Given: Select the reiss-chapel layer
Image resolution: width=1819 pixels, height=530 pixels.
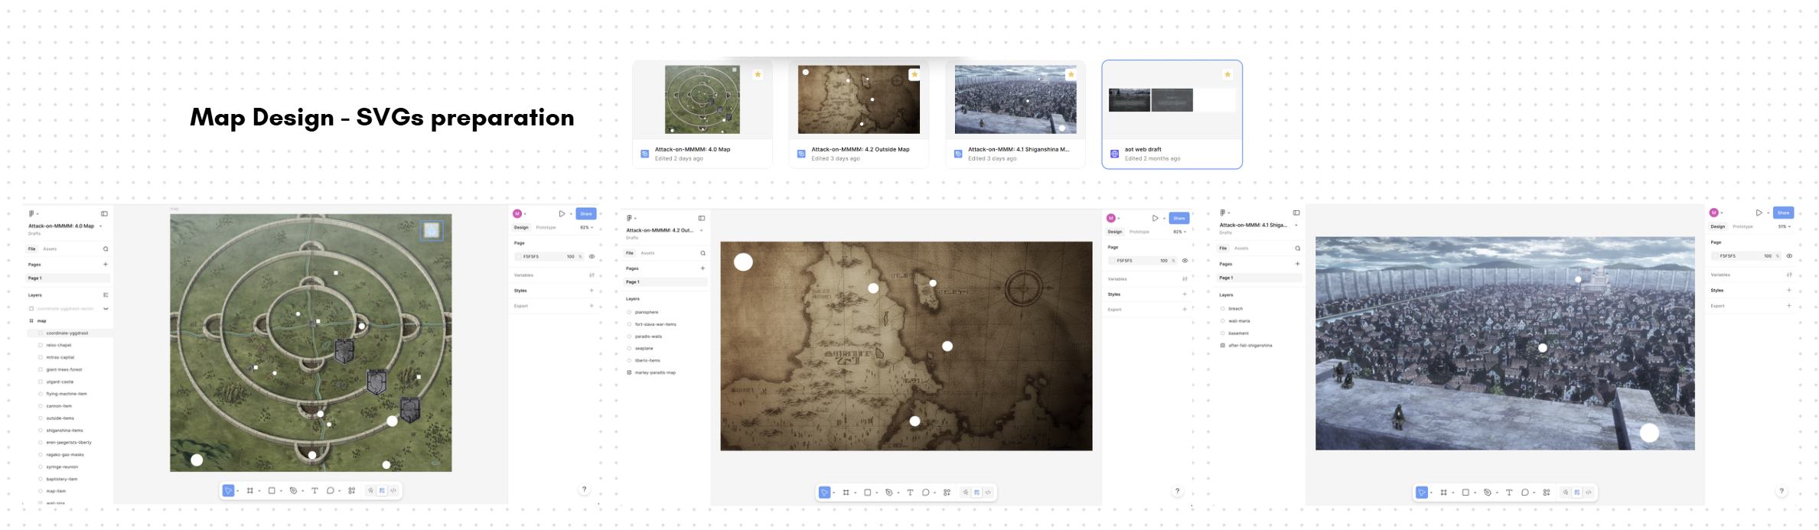Looking at the screenshot, I should (x=59, y=346).
